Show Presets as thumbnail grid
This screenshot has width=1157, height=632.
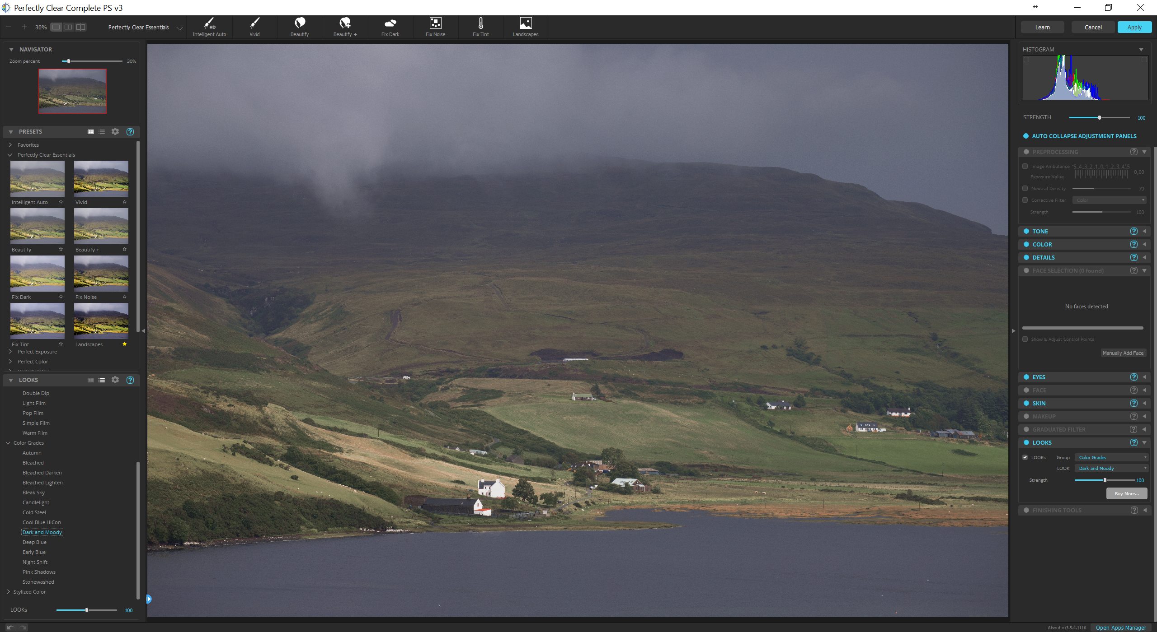point(91,132)
